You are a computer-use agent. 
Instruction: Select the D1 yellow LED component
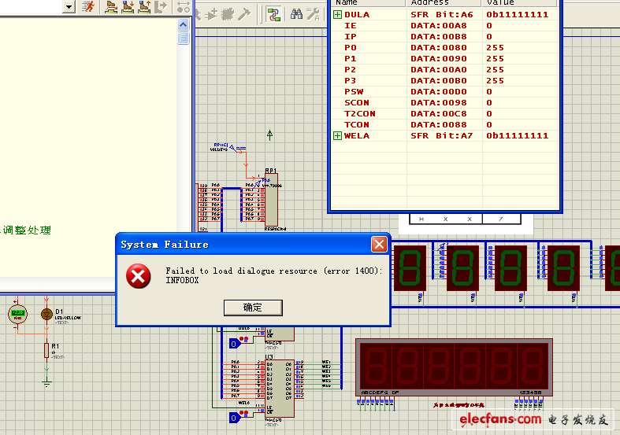pyautogui.click(x=46, y=314)
